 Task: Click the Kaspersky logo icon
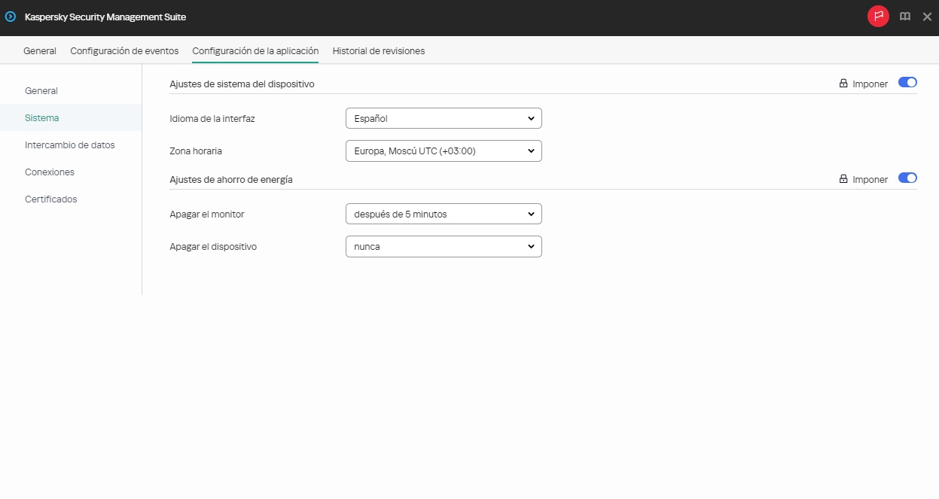(x=10, y=17)
